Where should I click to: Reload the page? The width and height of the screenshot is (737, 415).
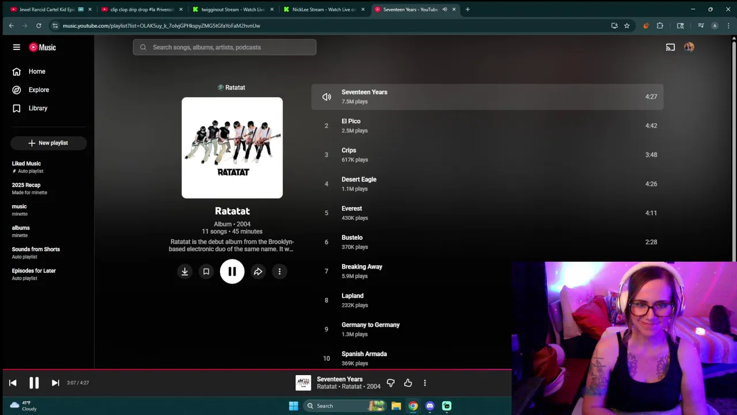click(39, 25)
